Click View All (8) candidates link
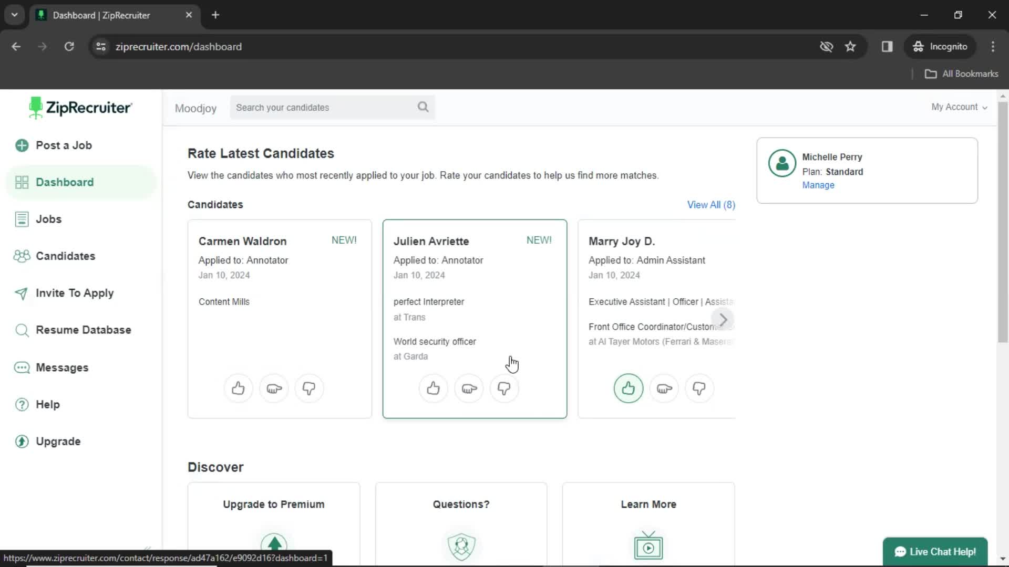The image size is (1009, 567). tap(711, 205)
